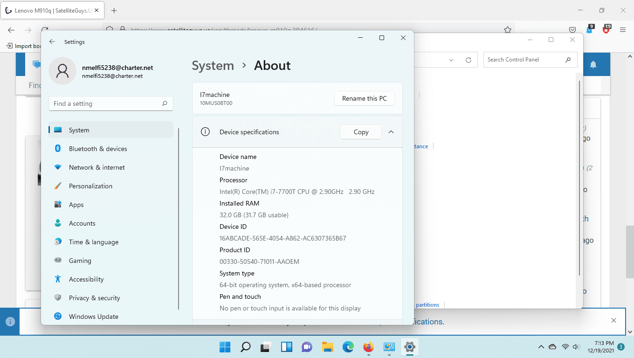The height and width of the screenshot is (358, 634).
Task: Click the Lenovo M910q browser tab
Action: click(53, 10)
